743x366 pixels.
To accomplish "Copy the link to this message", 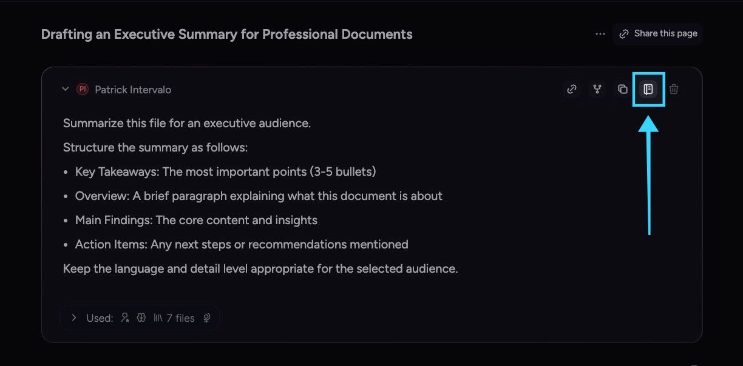I will (x=572, y=90).
